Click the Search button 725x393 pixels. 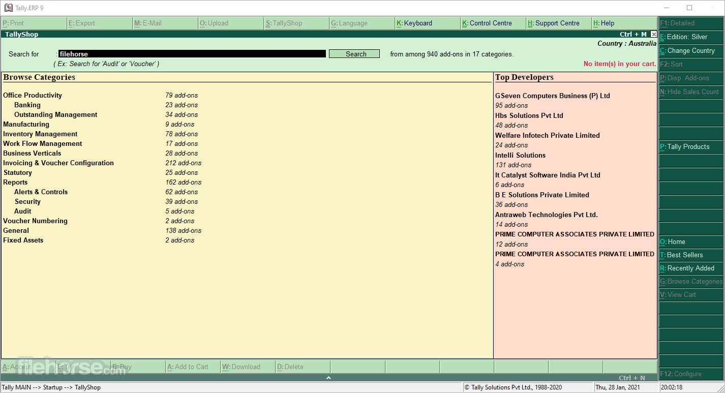[354, 54]
